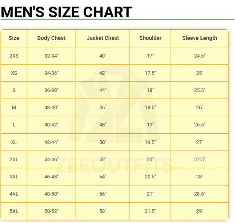The image size is (235, 223).
Task: Click the 20" shoulder measurement cell
Action: click(150, 160)
